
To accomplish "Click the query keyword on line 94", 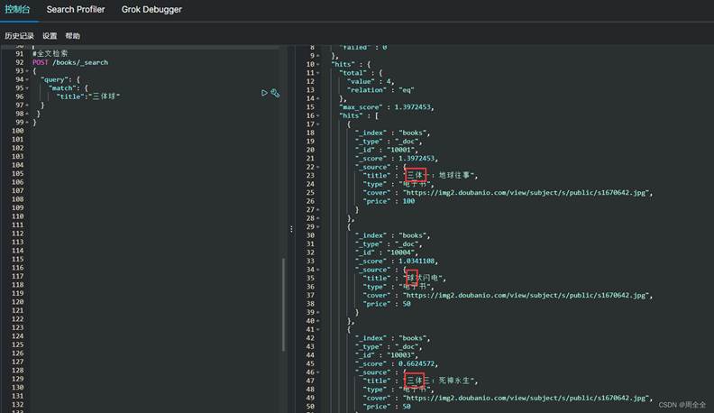I will click(x=55, y=79).
